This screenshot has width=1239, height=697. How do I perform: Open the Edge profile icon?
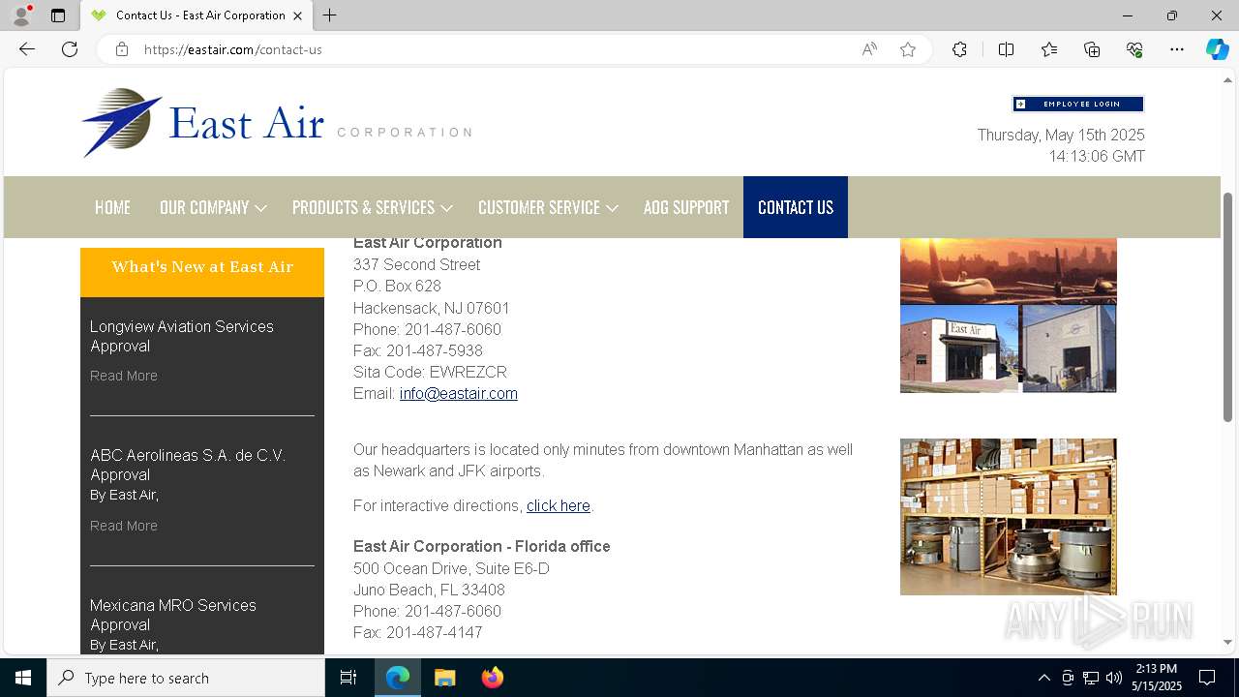[x=21, y=15]
